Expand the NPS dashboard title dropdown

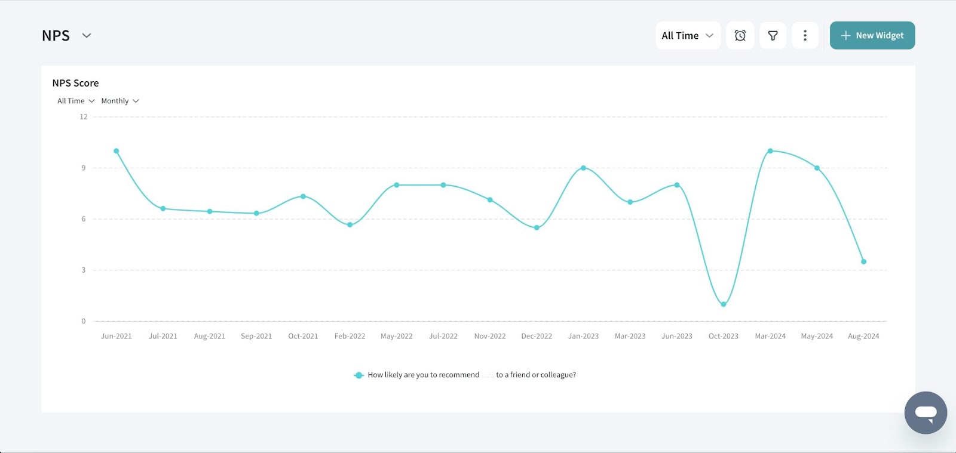coord(87,36)
